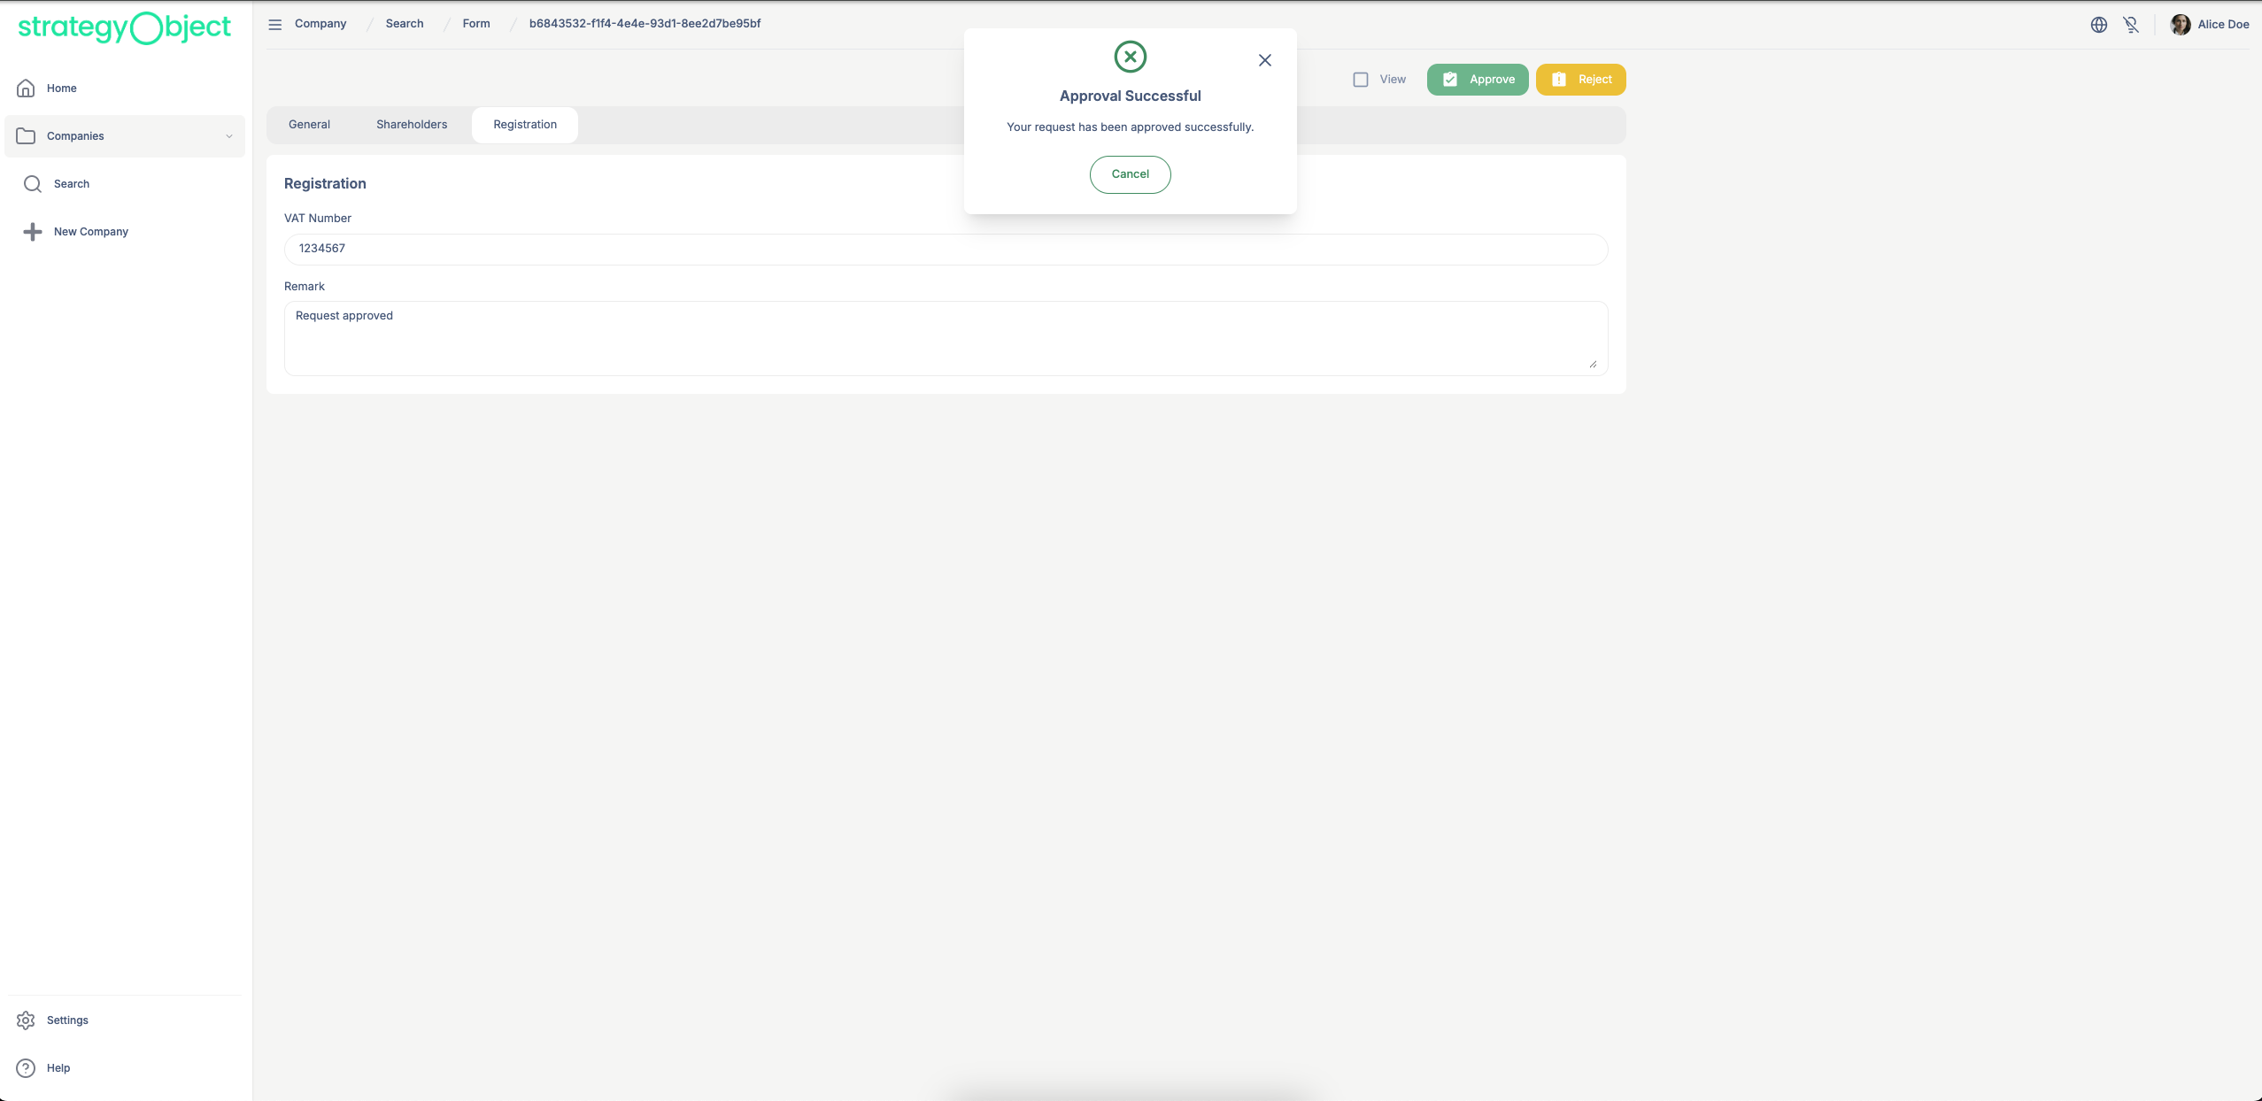Switch to the Shareholders tab

(x=412, y=125)
